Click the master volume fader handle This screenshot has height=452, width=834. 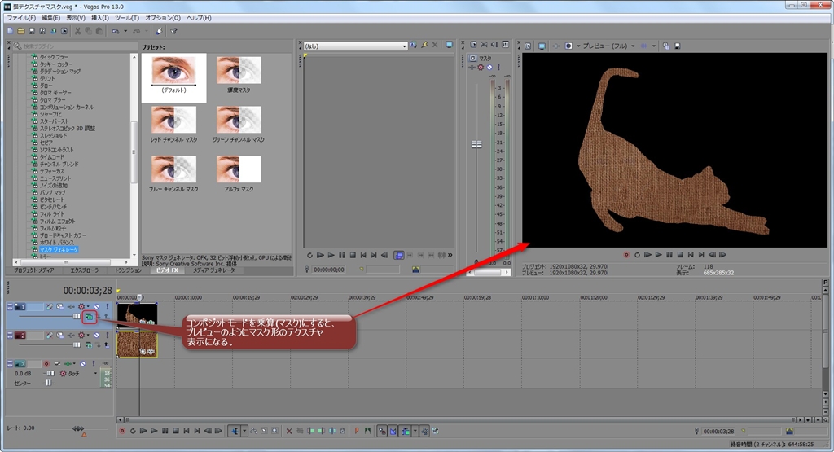[x=476, y=144]
